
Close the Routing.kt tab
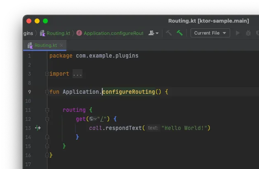(x=61, y=45)
